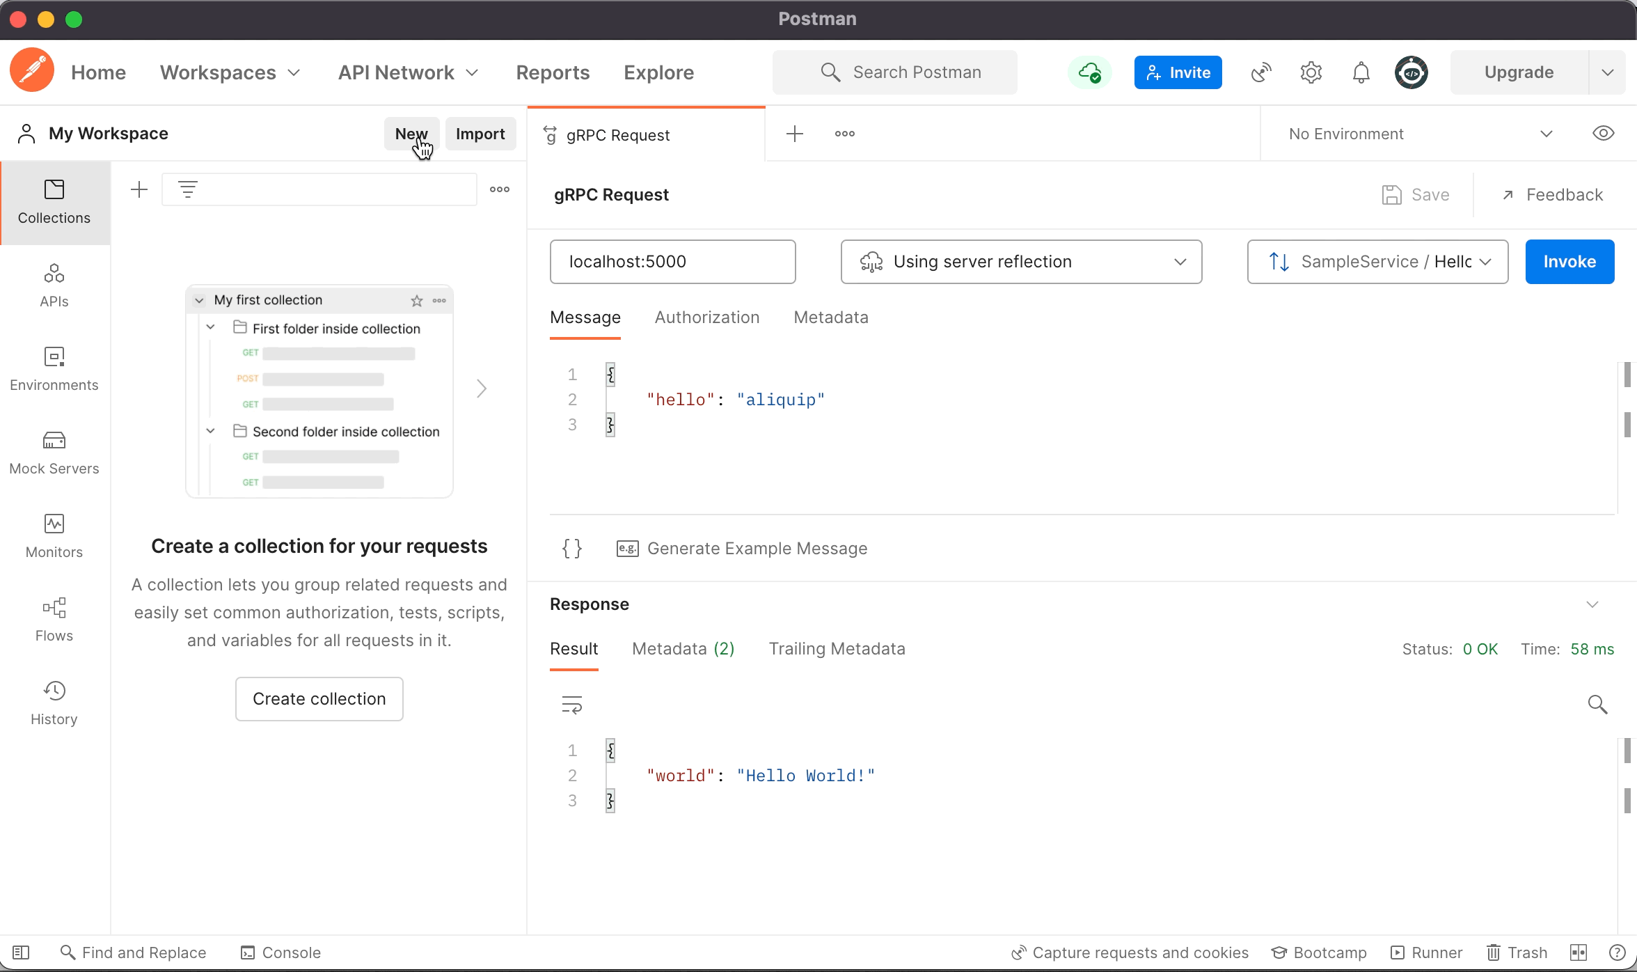Click the Create collection button

[319, 698]
